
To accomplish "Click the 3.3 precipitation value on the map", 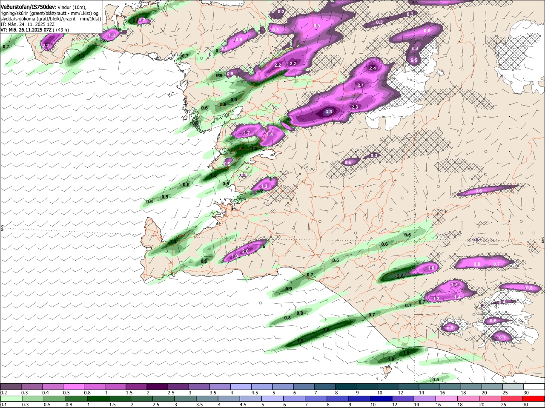I will [328, 112].
